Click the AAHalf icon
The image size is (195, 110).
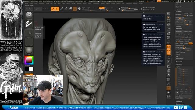pyautogui.click(x=168, y=33)
